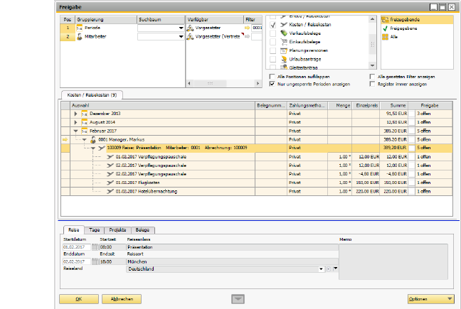
Task: Click the Periode grouping calendar icon
Action: (79, 27)
